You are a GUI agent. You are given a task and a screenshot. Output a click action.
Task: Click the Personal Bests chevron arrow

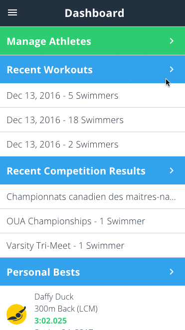(x=172, y=272)
